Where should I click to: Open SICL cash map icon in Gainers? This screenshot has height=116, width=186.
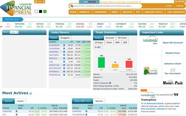[17, 115]
